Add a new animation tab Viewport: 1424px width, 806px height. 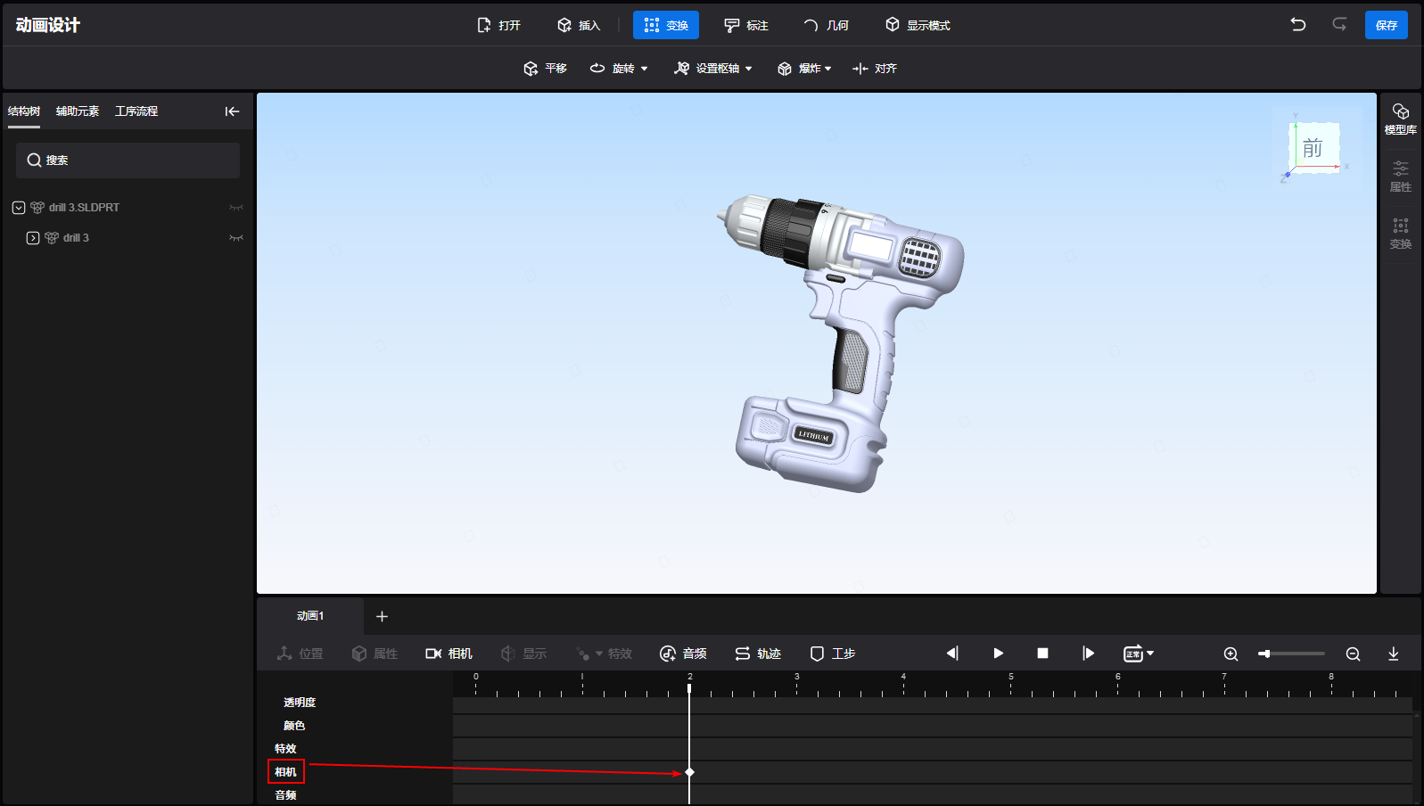(382, 616)
